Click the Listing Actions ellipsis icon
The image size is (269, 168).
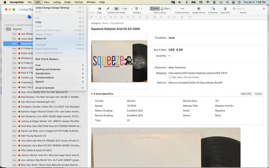182,9
